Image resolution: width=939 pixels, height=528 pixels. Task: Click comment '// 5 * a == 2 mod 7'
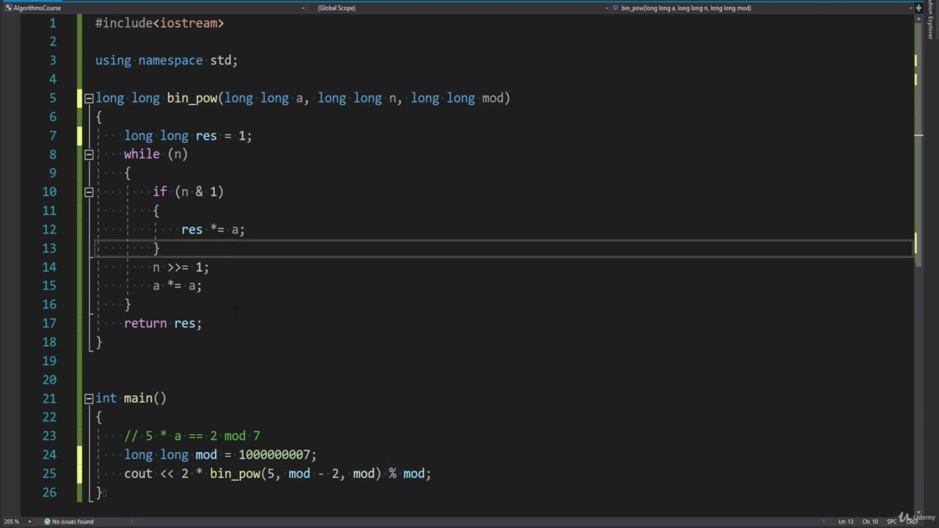point(192,436)
